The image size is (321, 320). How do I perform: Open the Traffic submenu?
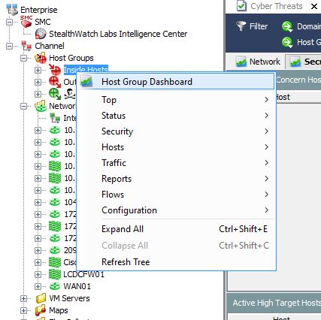(x=176, y=163)
